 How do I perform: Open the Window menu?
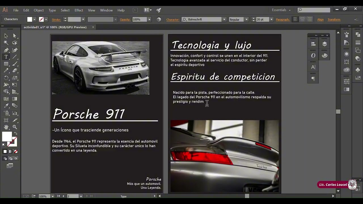106,10
